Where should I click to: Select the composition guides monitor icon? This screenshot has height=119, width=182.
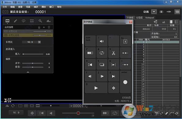pos(7,21)
